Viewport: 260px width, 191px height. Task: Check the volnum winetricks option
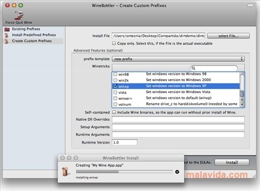(x=115, y=104)
